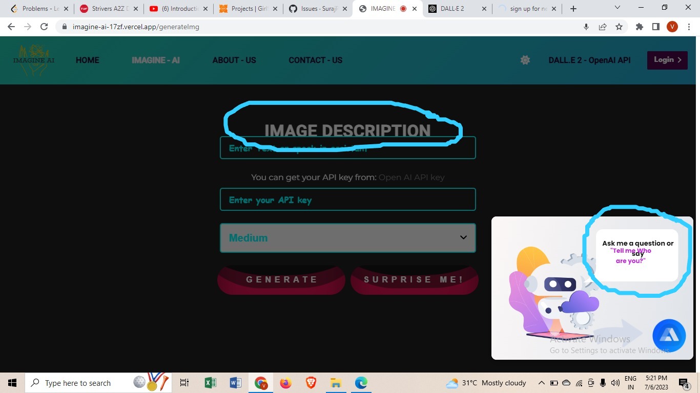Click the Chrome profile avatar
Image resolution: width=700 pixels, height=393 pixels.
click(672, 27)
